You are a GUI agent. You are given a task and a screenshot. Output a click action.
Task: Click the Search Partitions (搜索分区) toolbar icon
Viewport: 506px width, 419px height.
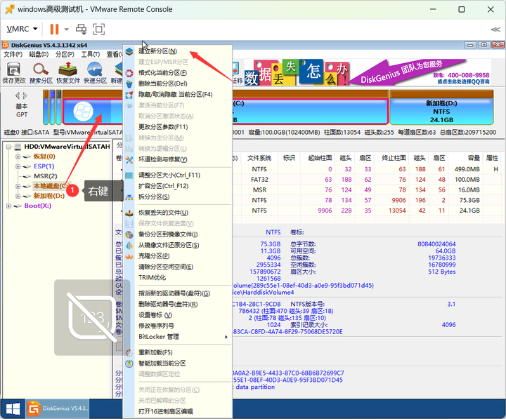point(41,73)
